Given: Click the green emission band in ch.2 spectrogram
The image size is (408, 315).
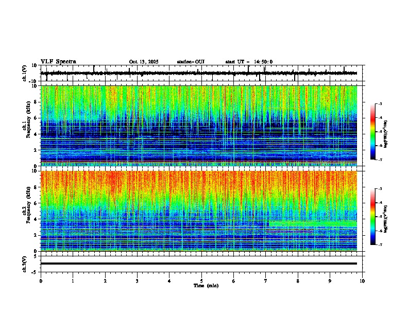Looking at the screenshot, I should pyautogui.click(x=313, y=224).
